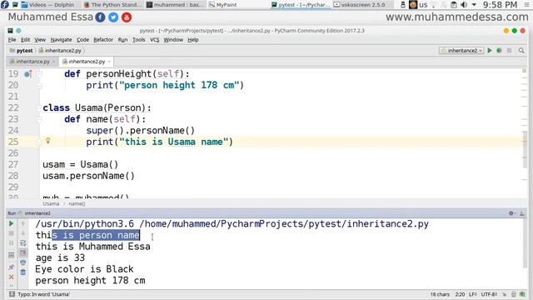The width and height of the screenshot is (533, 300).
Task: Click name() in editor breadcrumb
Action: click(77, 203)
